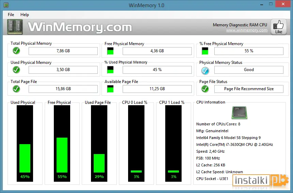Click the Total Physical Memory 7,86 GB field
This screenshot has height=193, width=293.
63,51
